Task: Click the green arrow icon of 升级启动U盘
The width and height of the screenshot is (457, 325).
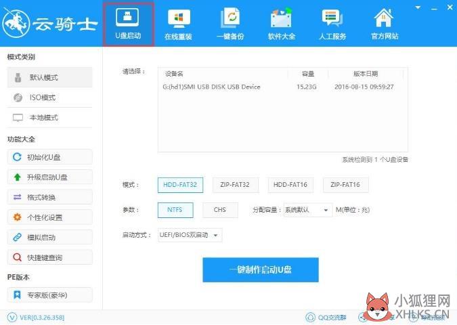Action: point(17,177)
